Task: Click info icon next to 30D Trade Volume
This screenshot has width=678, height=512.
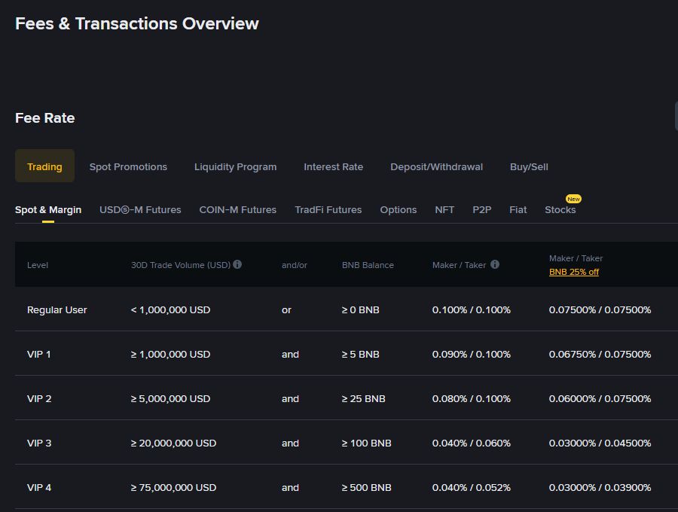Action: [x=237, y=264]
